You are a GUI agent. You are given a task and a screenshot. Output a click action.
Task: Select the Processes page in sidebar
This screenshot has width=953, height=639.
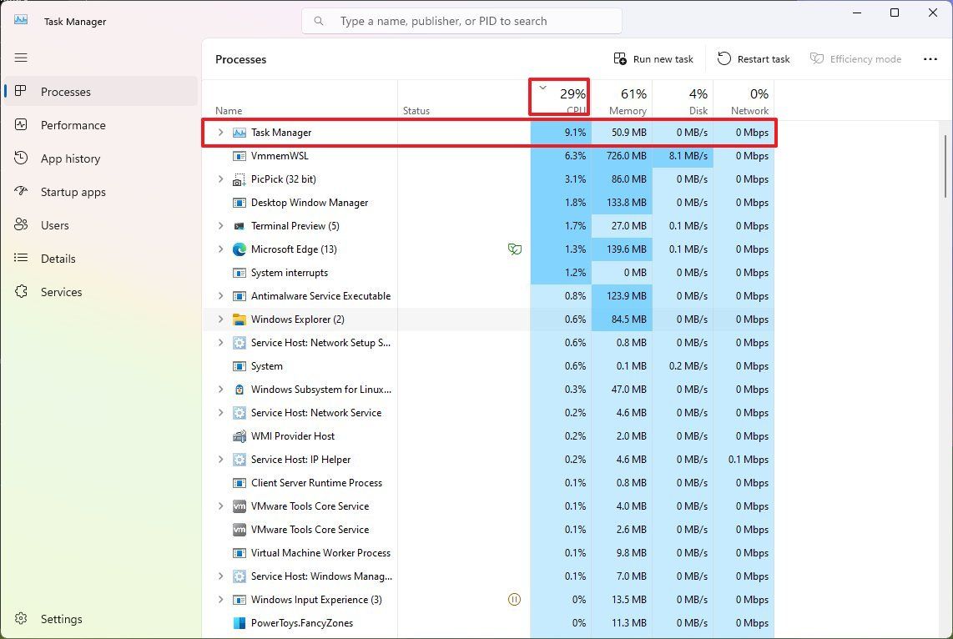pos(65,92)
